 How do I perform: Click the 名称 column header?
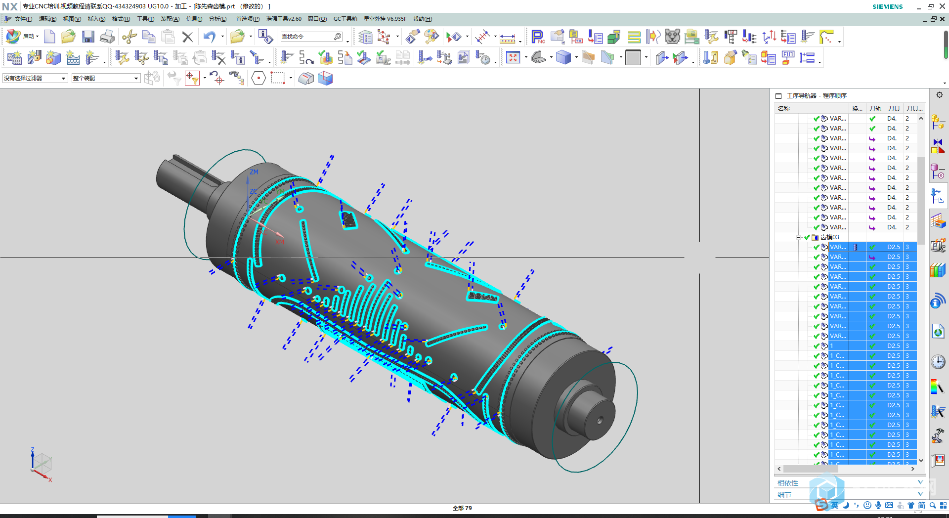pos(812,108)
